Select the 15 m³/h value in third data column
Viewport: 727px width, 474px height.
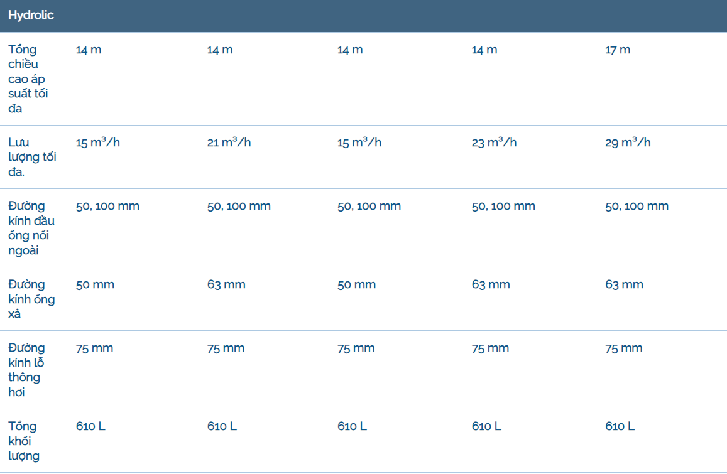click(359, 143)
